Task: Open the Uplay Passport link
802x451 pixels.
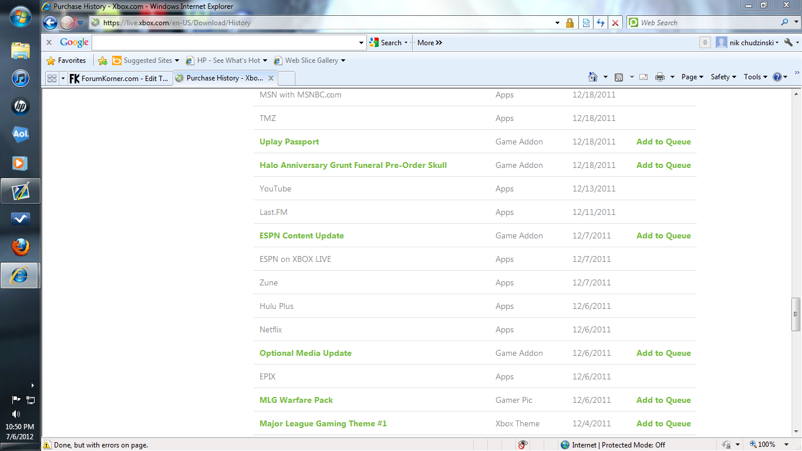Action: [289, 142]
